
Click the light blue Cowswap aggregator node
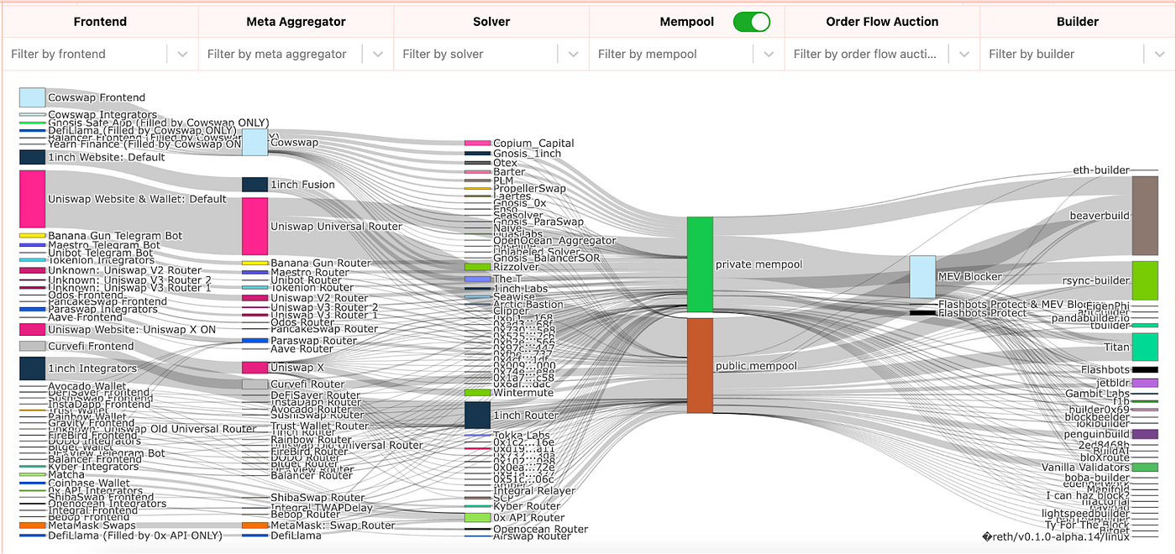point(255,143)
